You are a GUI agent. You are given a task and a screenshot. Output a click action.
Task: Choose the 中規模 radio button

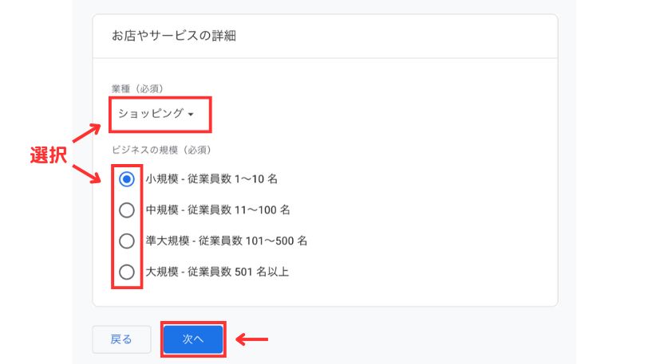click(x=126, y=210)
